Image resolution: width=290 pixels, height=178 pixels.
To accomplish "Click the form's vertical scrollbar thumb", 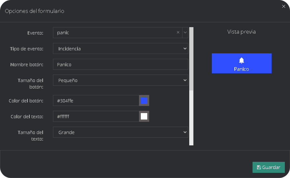I will click(x=191, y=58).
